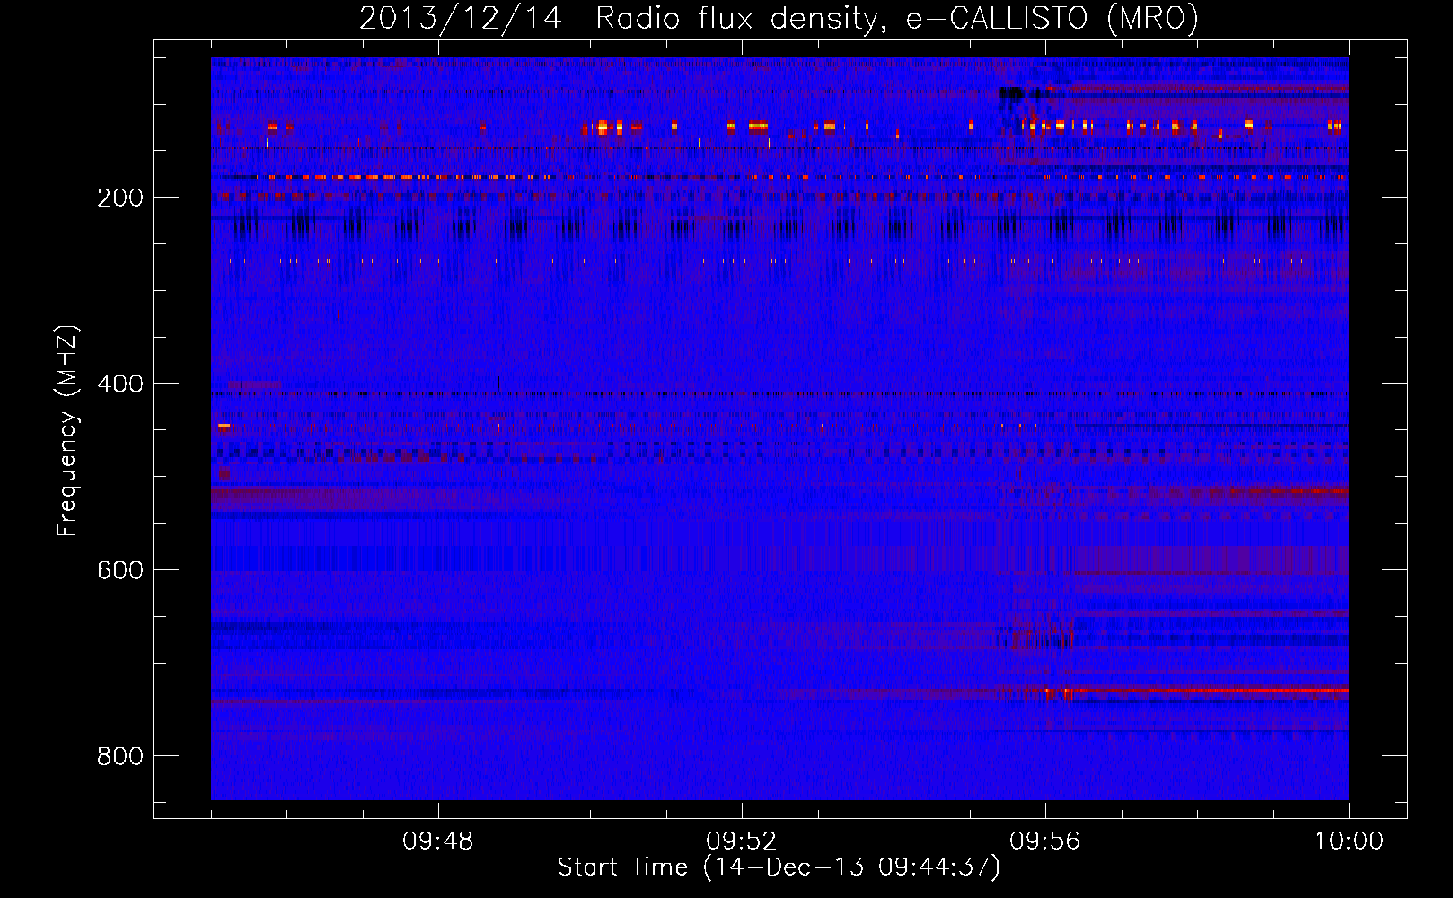Click the 600 frequency tick label
Viewport: 1453px width, 898px height.
tap(120, 570)
